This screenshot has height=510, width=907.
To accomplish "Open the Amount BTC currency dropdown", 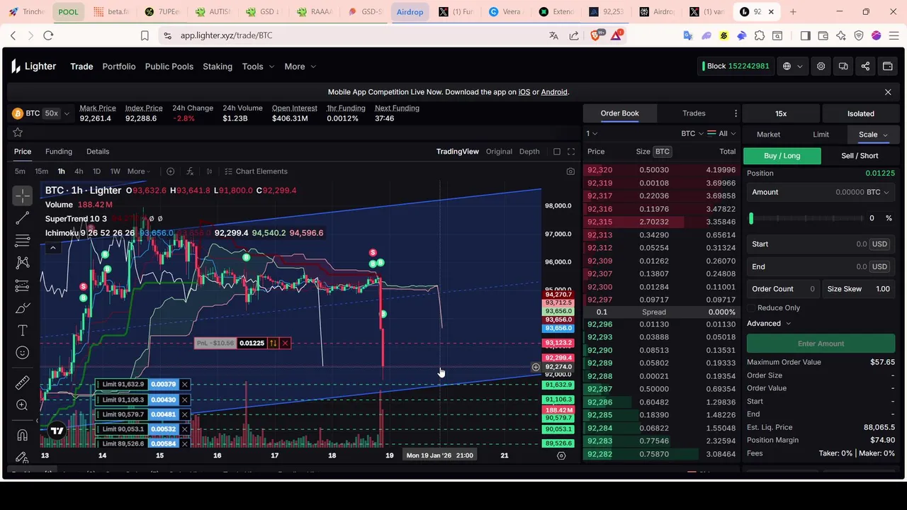I will (878, 192).
